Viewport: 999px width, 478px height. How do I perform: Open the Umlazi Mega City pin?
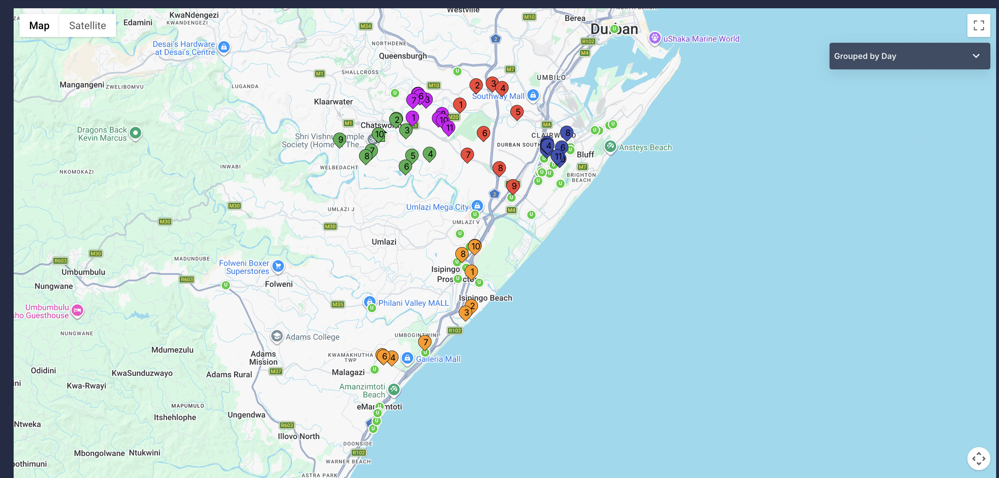pos(477,206)
